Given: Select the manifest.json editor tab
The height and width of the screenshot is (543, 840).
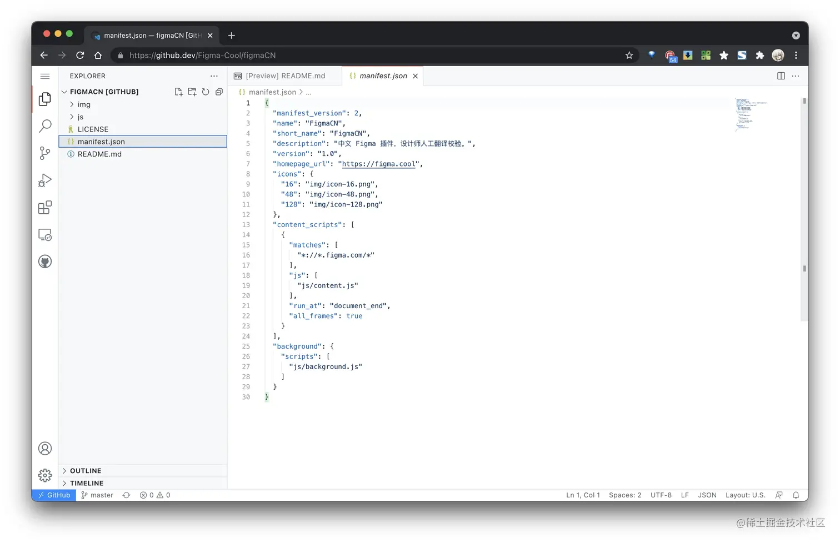Looking at the screenshot, I should (x=383, y=76).
